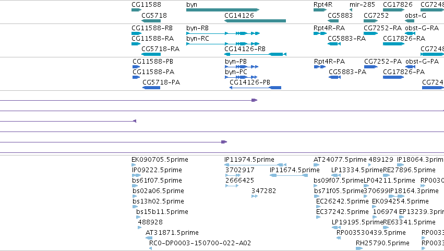This screenshot has width=444, height=251.
Task: Select feature 489129
Action: coord(381,160)
